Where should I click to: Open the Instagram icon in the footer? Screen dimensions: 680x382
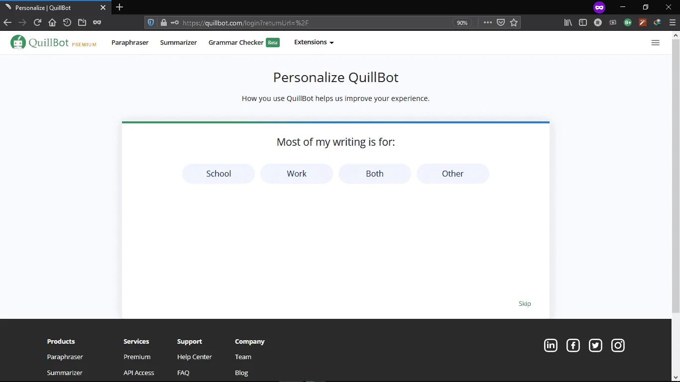[x=618, y=345]
